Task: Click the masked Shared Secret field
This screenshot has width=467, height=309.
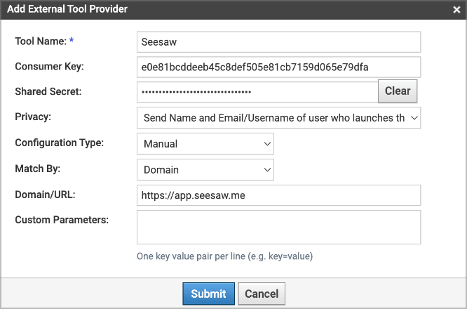Action: coord(257,92)
